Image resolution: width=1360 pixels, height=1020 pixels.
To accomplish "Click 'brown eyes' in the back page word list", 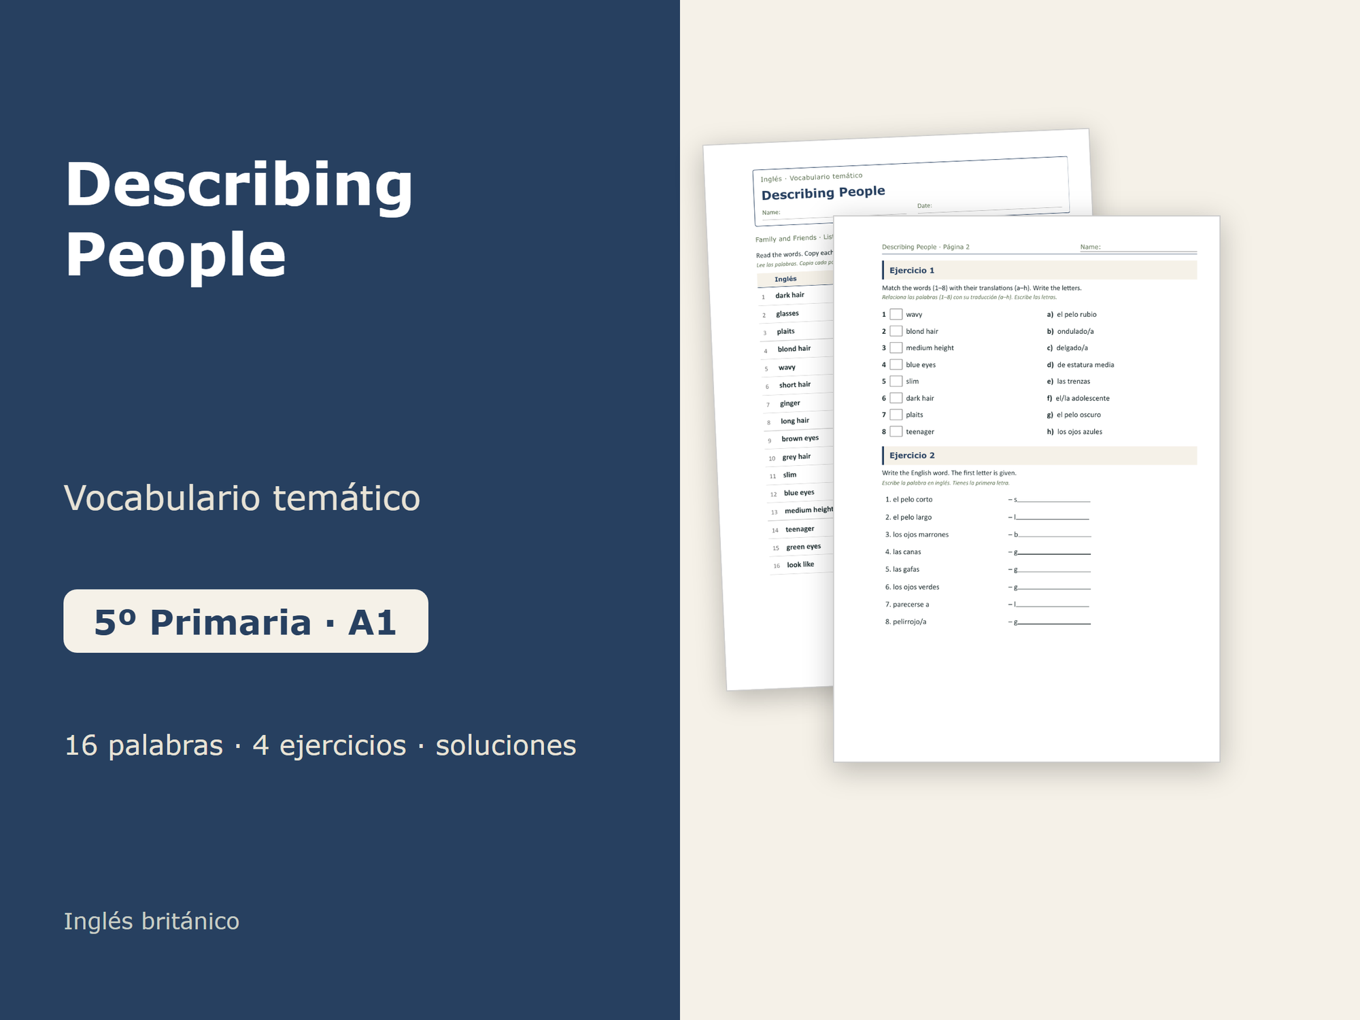I will click(x=800, y=439).
